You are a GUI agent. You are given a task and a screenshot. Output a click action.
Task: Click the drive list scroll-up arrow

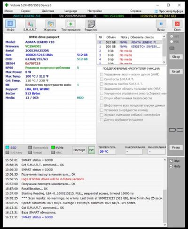click(164, 37)
